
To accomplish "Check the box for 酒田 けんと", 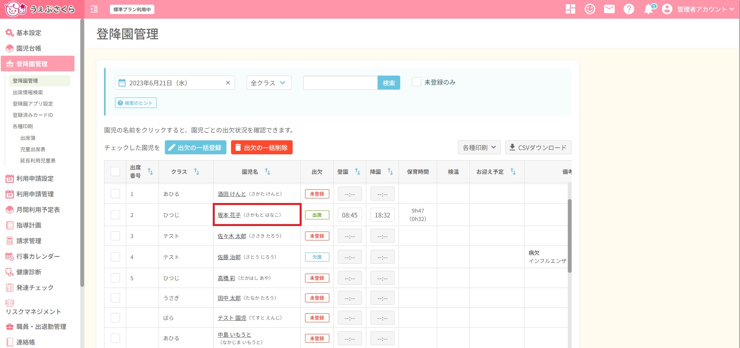I will point(115,194).
